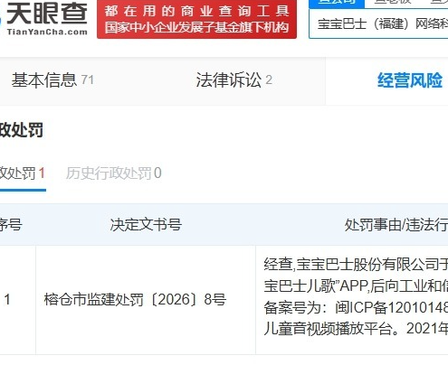The image size is (448, 365).
Task: Click the text line 儿童音视频播放平台。2021年
Action: [x=356, y=329]
